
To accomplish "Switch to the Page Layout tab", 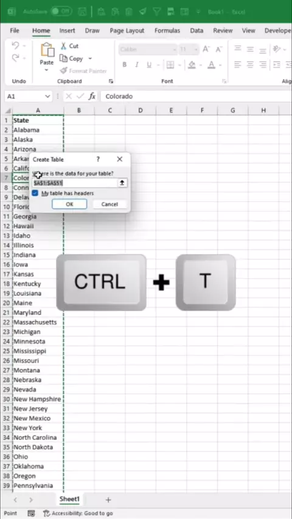I will coord(127,30).
